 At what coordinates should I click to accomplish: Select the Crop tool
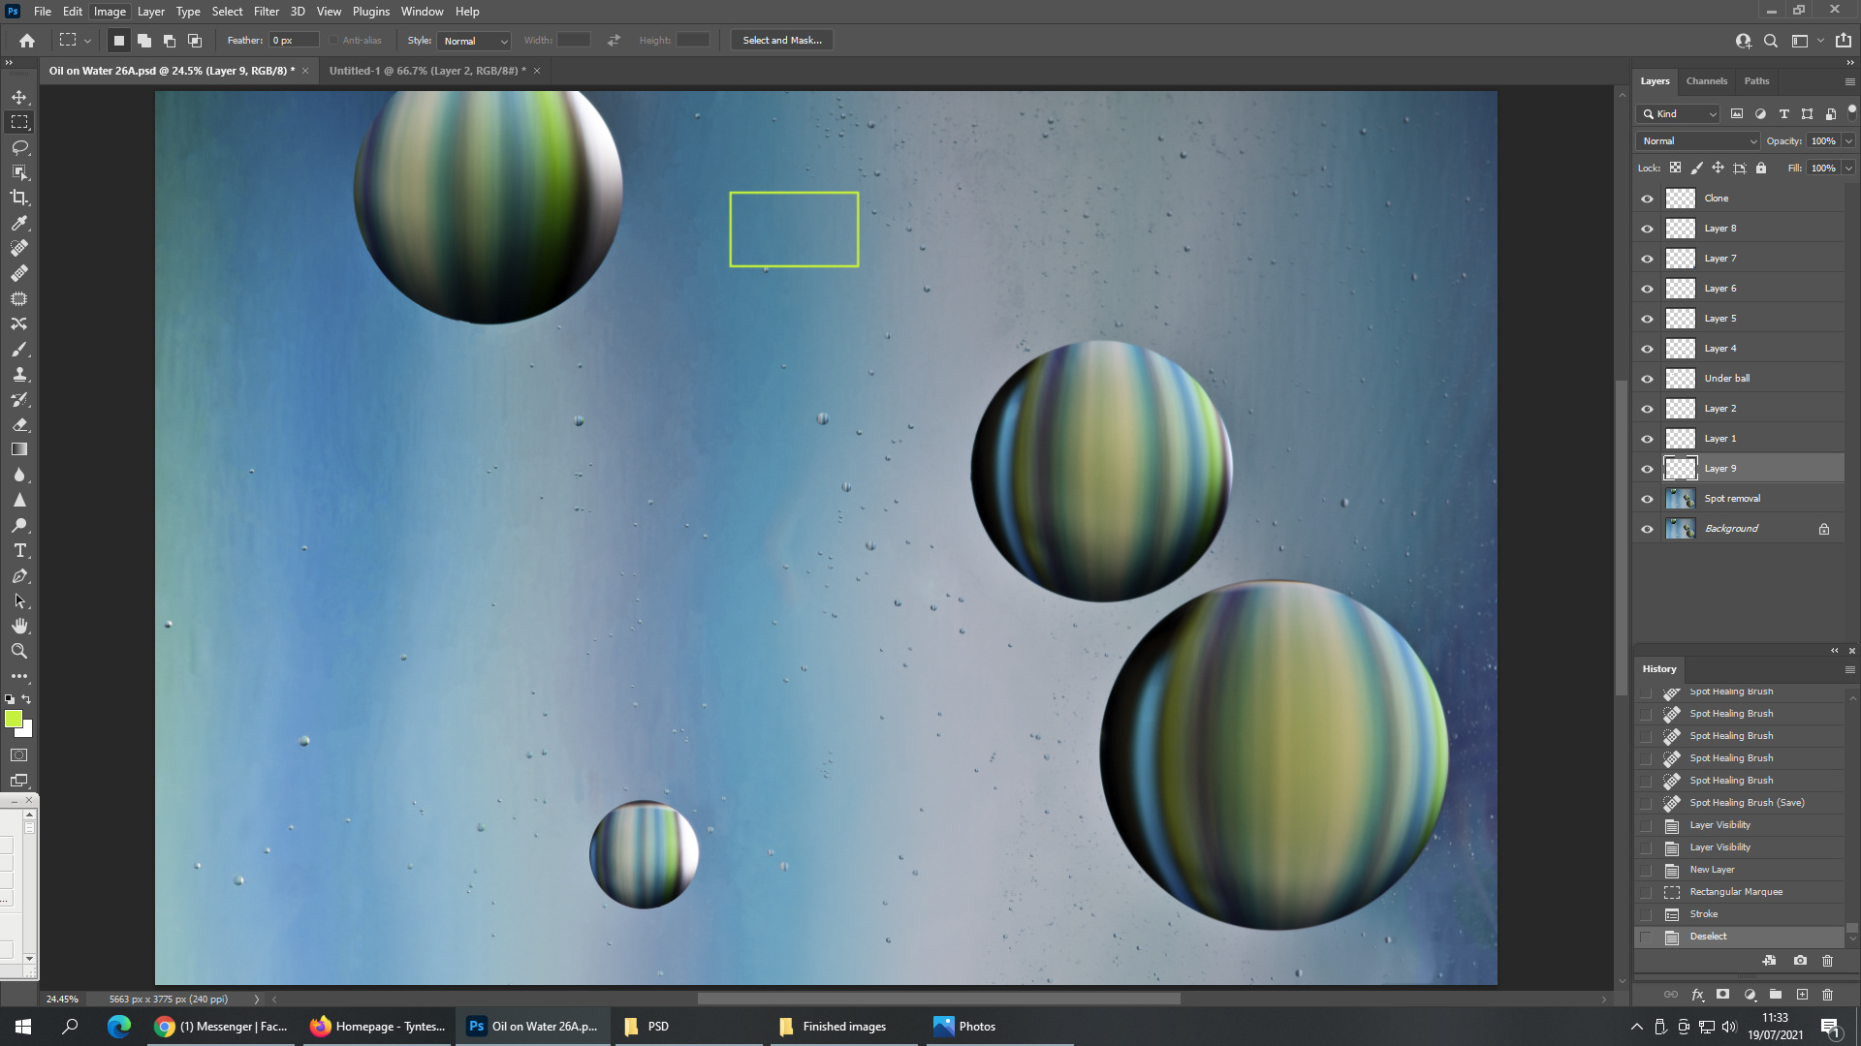click(x=19, y=198)
